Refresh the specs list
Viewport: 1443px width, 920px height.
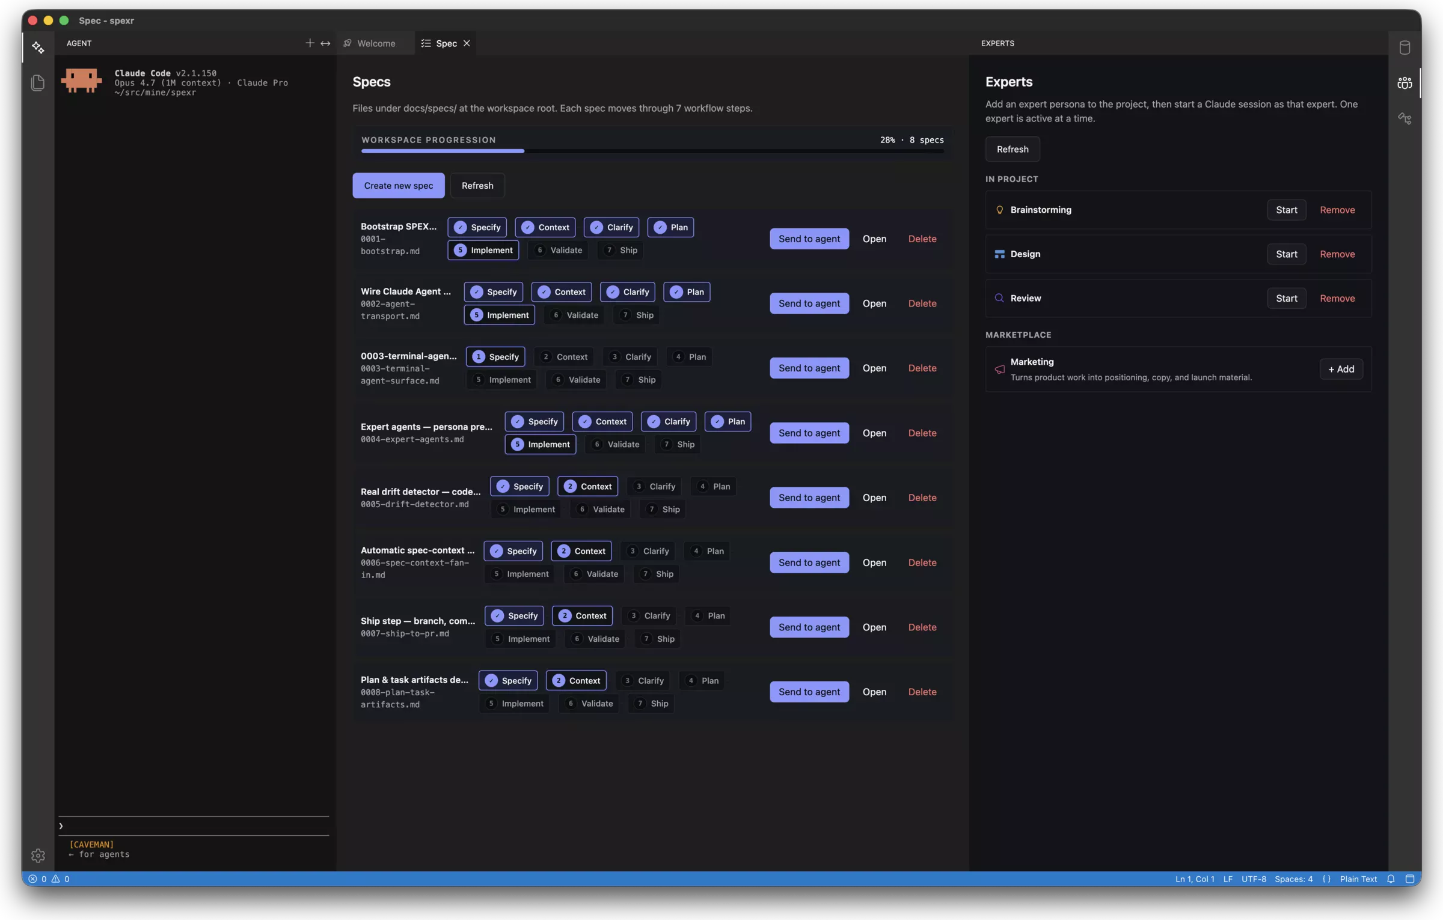[x=477, y=186]
